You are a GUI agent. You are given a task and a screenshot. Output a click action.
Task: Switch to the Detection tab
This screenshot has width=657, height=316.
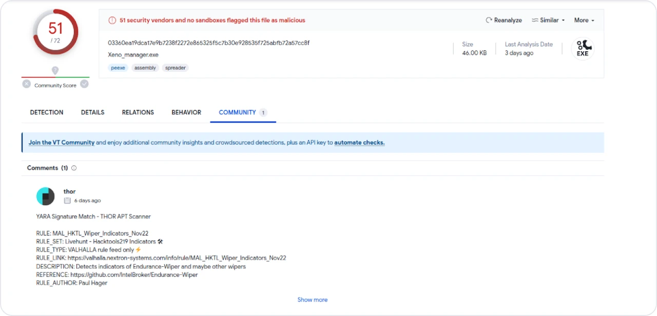tap(47, 112)
